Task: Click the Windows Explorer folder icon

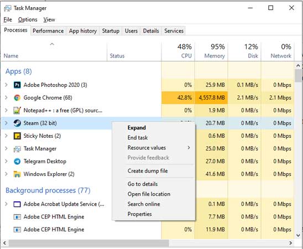Action: [17, 174]
